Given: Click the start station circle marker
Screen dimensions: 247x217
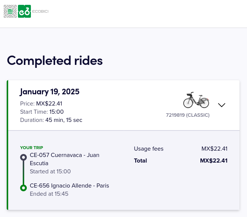Looking at the screenshot, I should point(23,158).
